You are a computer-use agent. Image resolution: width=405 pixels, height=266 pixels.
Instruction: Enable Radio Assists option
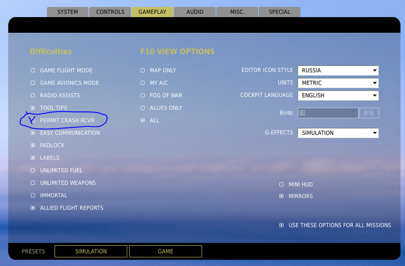tap(33, 96)
